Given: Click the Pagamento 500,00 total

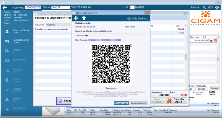Looking at the screenshot, I should click(164, 95).
